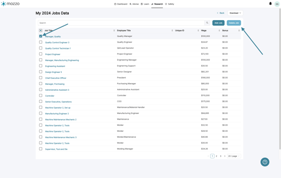Expand the Download dropdown

pyautogui.click(x=235, y=13)
